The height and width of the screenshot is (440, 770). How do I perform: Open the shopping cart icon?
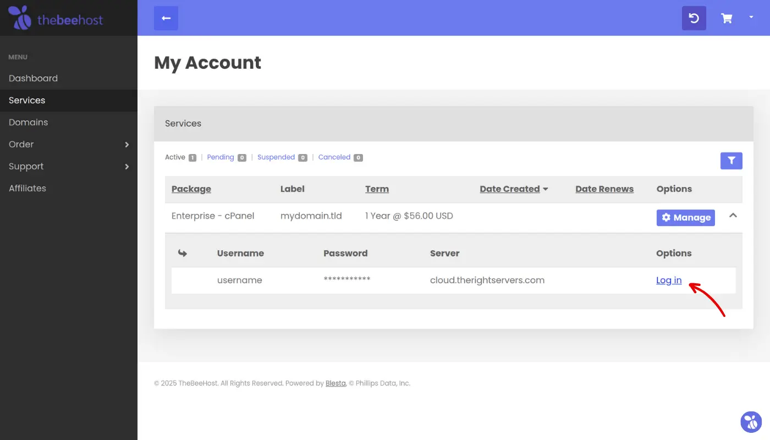click(727, 18)
